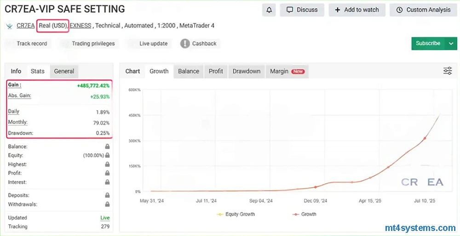The image size is (460, 236).
Task: Click the Cashback exclamation icon
Action: tap(185, 44)
